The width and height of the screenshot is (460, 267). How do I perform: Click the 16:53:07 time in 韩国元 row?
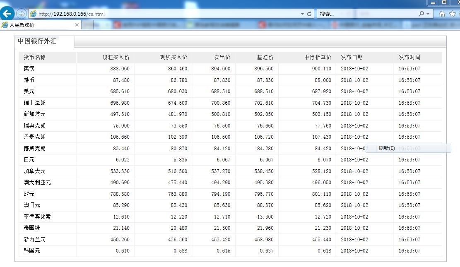pos(409,251)
